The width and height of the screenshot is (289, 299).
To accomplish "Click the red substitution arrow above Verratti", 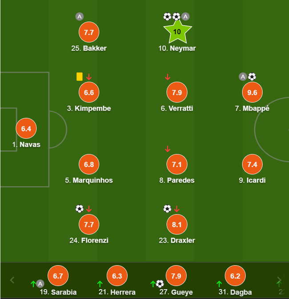I will pyautogui.click(x=168, y=77).
